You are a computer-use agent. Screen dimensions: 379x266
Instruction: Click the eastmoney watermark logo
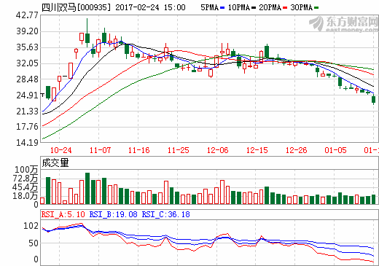pos(343,24)
